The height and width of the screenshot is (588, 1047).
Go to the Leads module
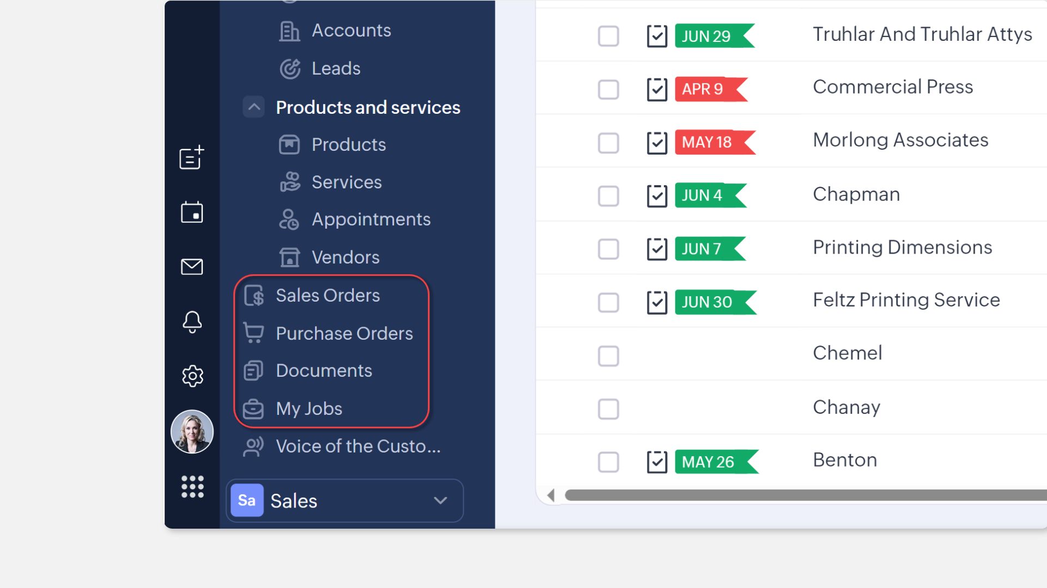tap(336, 69)
